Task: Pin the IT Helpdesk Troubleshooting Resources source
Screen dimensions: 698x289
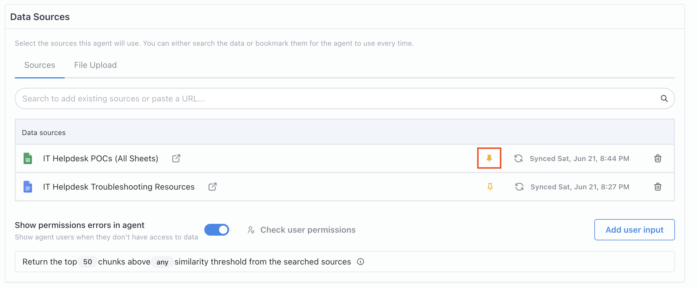Action: (x=490, y=187)
